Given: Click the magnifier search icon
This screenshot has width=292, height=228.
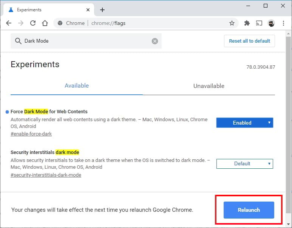Looking at the screenshot, I should (x=18, y=41).
